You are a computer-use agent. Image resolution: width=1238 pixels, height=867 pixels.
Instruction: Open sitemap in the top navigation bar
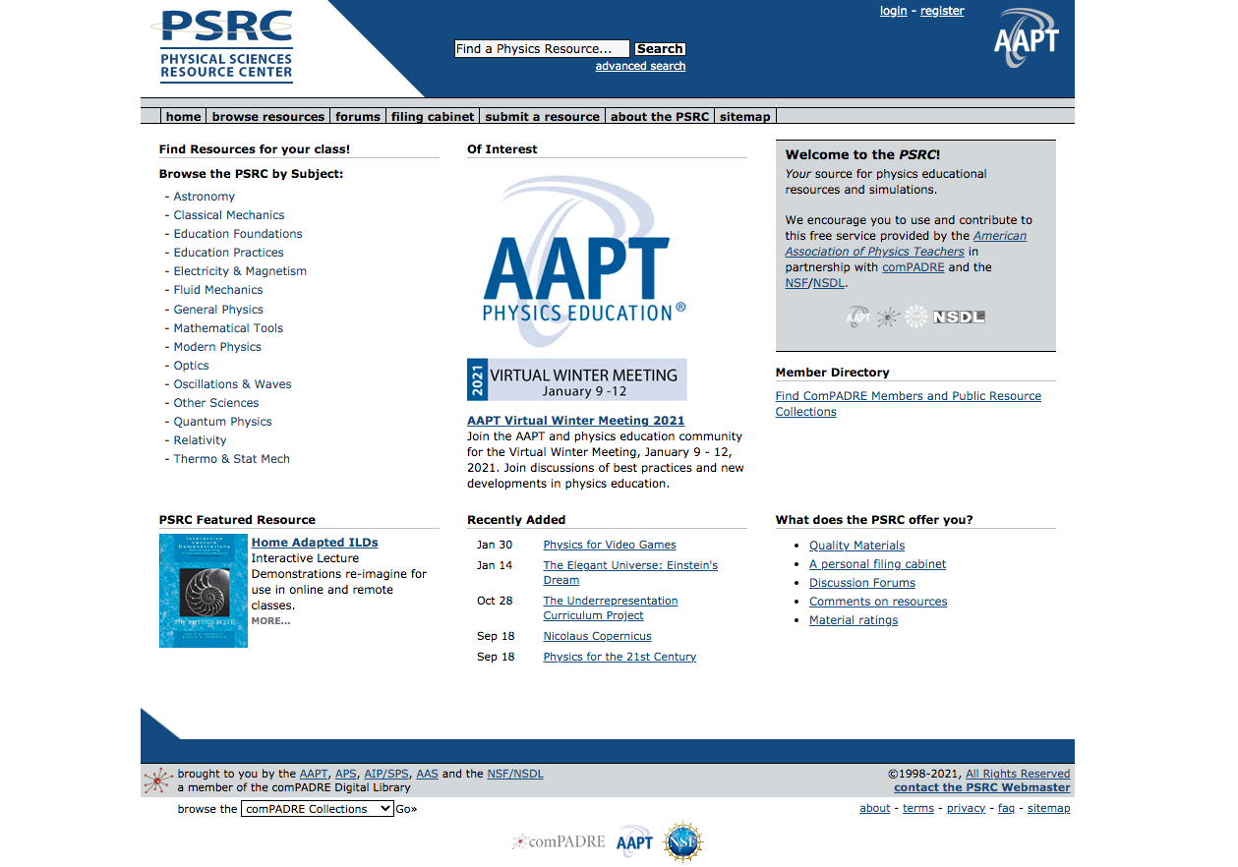tap(745, 116)
